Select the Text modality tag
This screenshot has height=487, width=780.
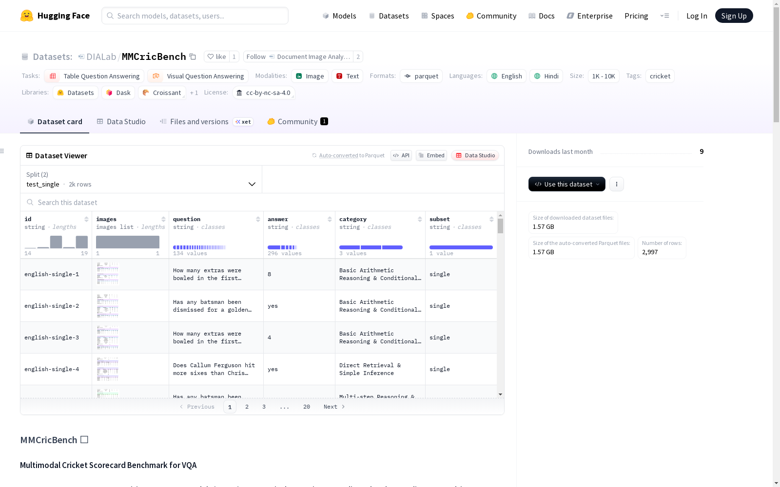click(347, 76)
